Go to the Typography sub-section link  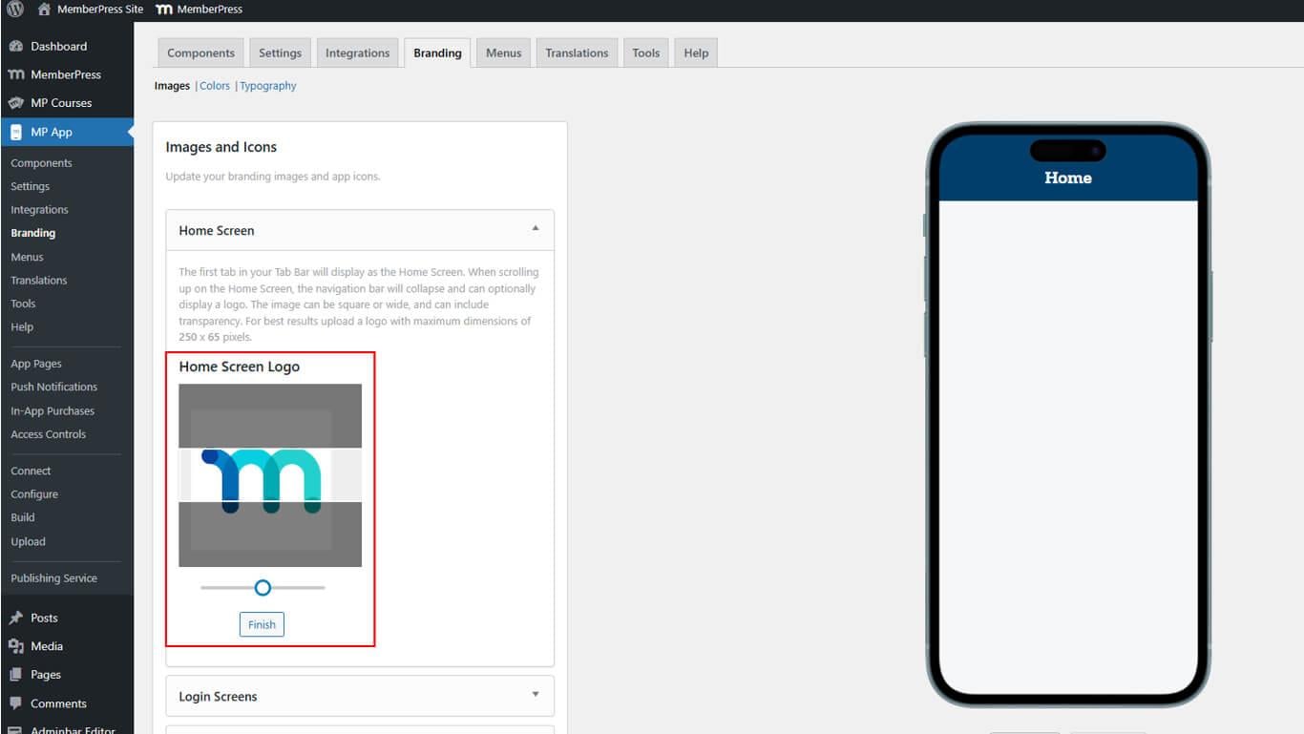click(268, 86)
